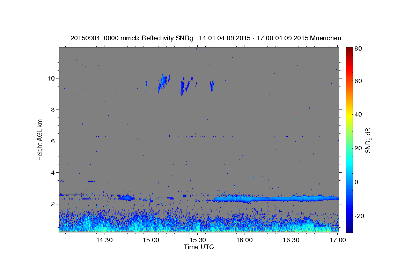This screenshot has height=279, width=419.
Task: Click the colorbar value 60
Action: 358,81
